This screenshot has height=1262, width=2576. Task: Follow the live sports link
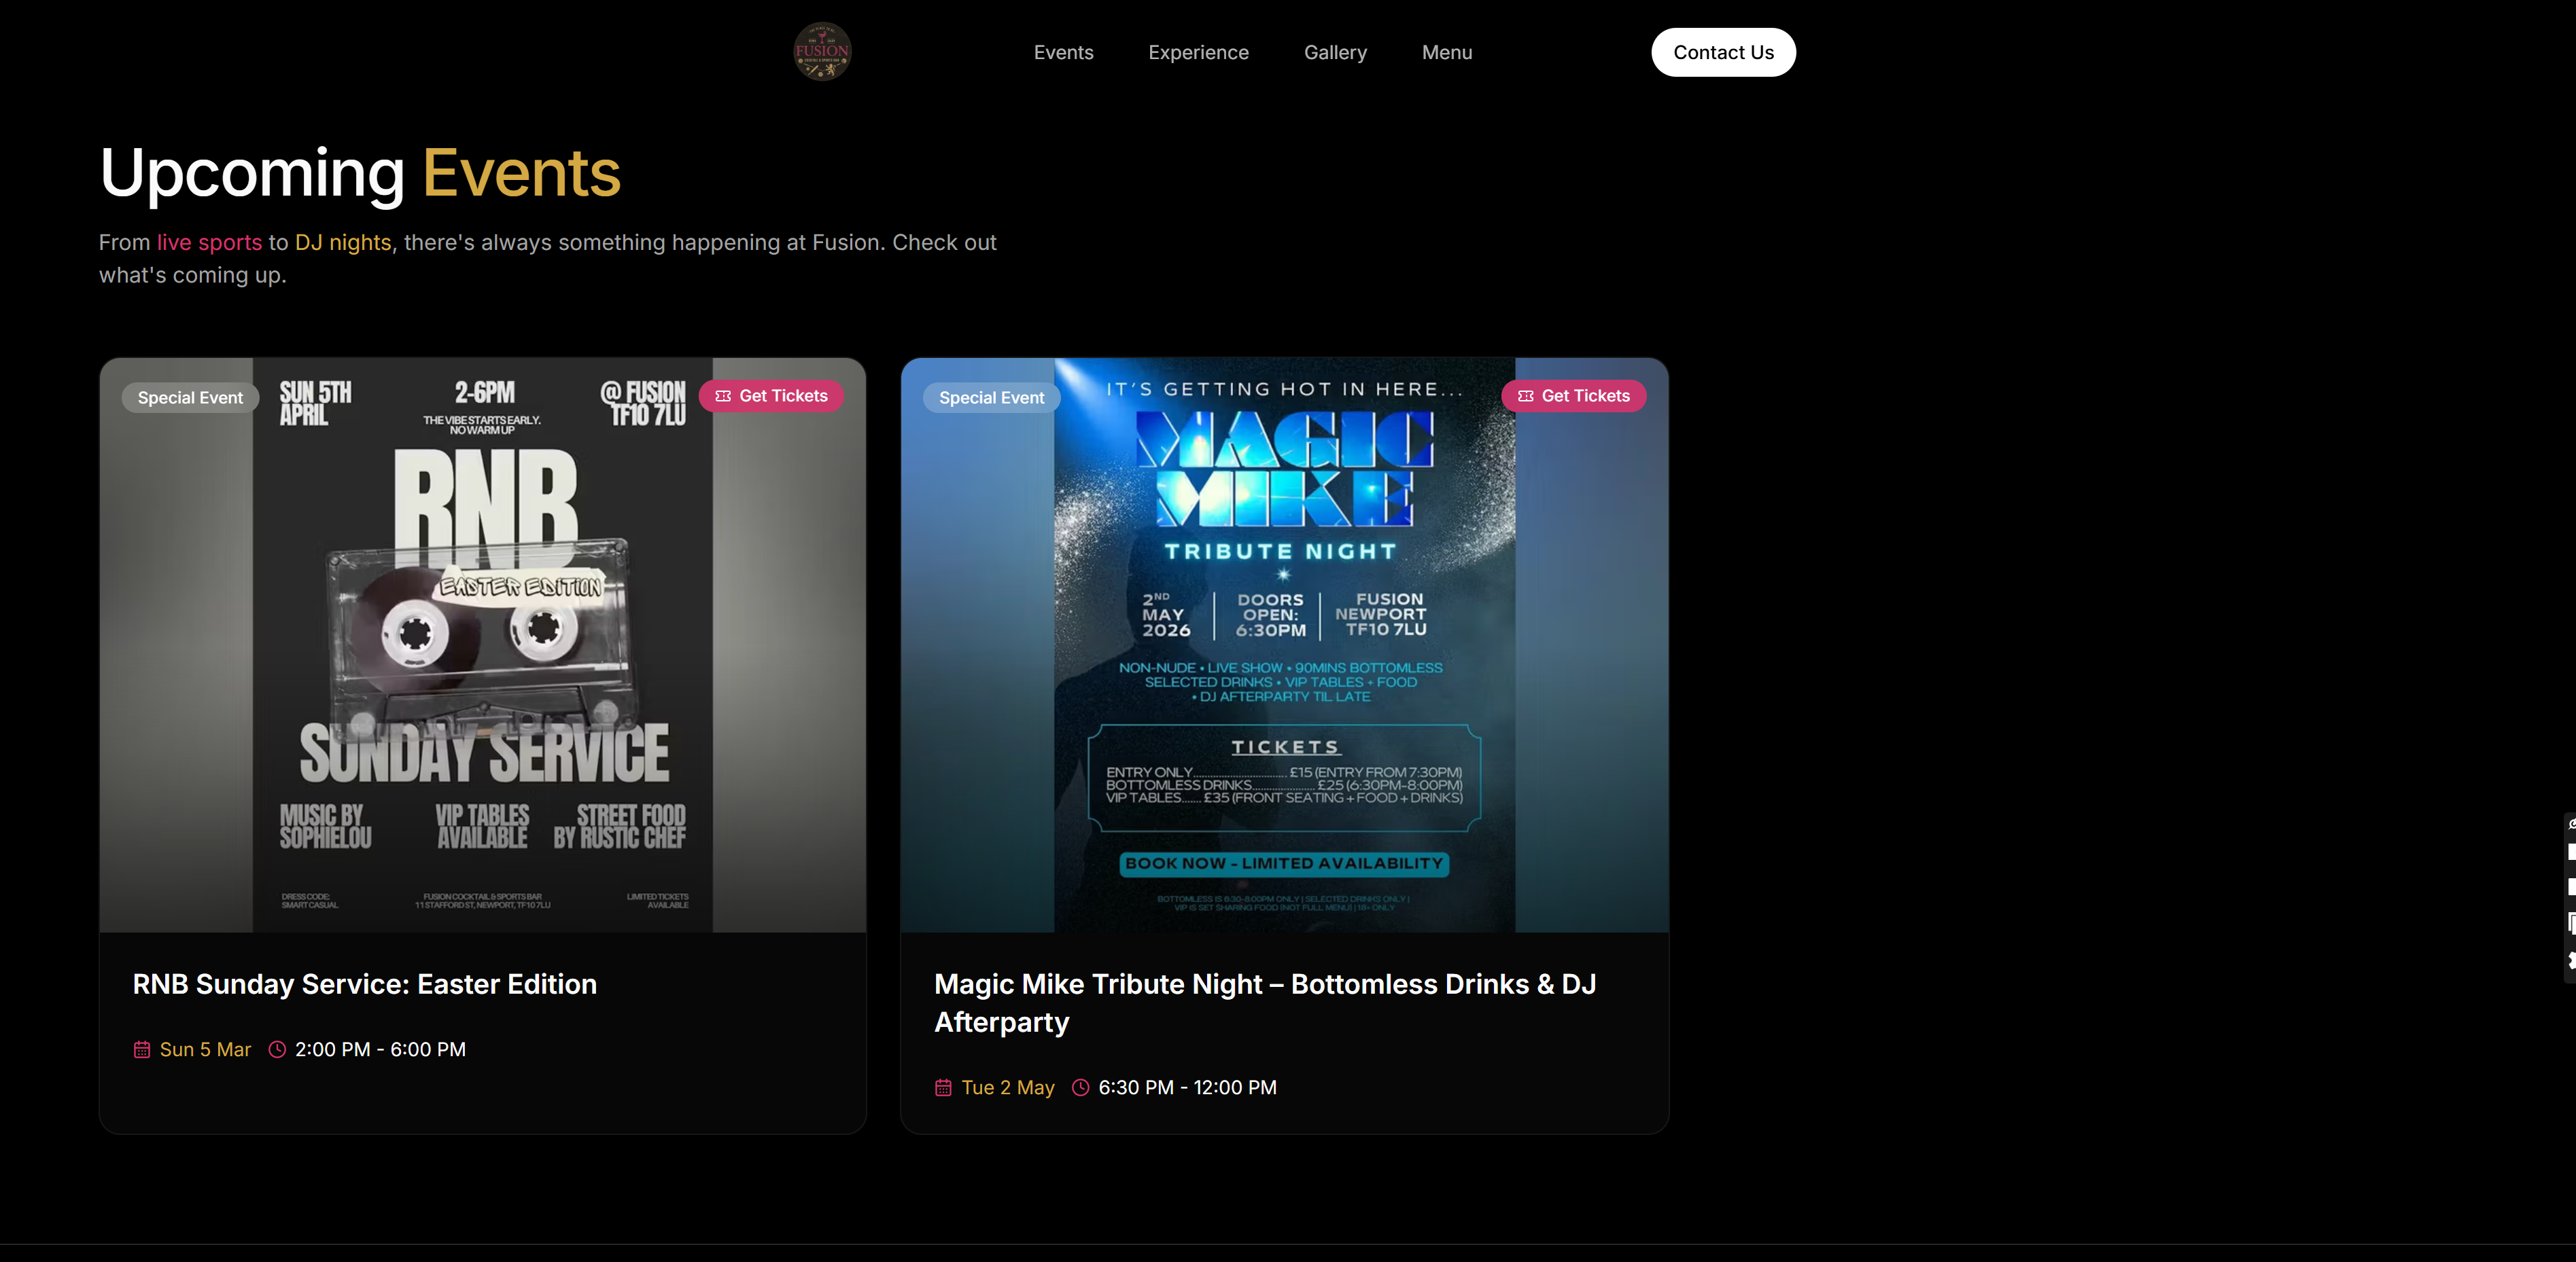(x=208, y=242)
